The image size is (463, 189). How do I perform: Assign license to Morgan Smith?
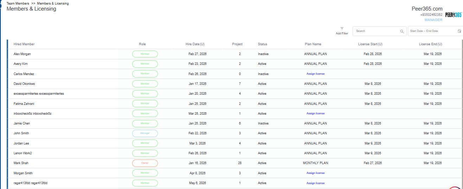click(x=315, y=173)
